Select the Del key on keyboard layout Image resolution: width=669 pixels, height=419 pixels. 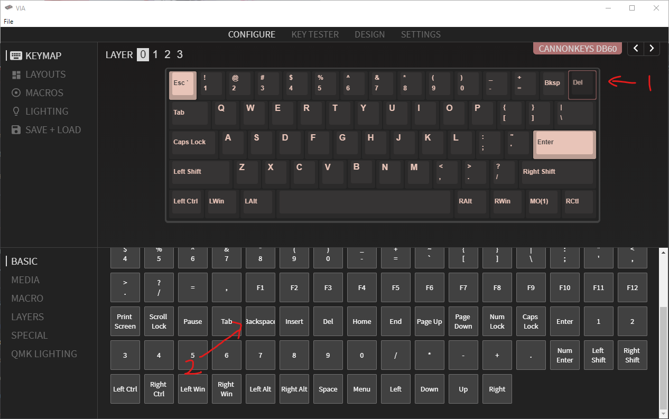click(x=582, y=85)
